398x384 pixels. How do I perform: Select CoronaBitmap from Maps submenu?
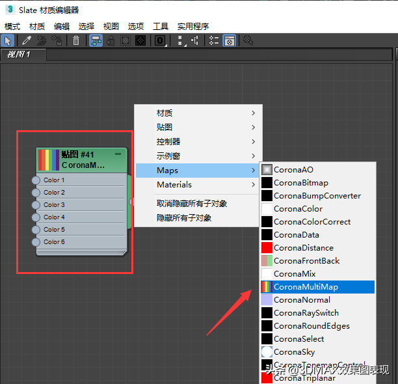(317, 183)
